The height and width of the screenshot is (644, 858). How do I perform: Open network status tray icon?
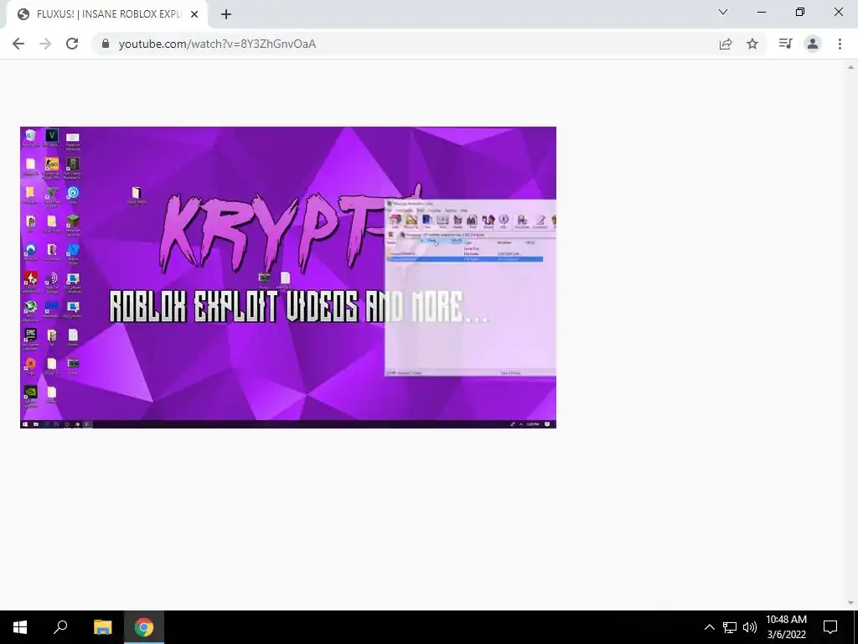point(730,627)
